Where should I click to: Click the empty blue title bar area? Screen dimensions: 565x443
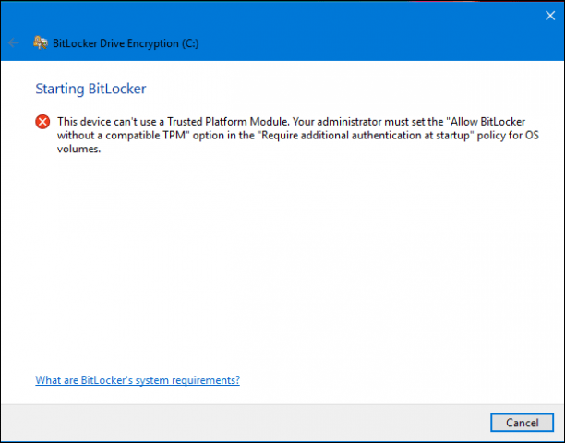(x=369, y=42)
